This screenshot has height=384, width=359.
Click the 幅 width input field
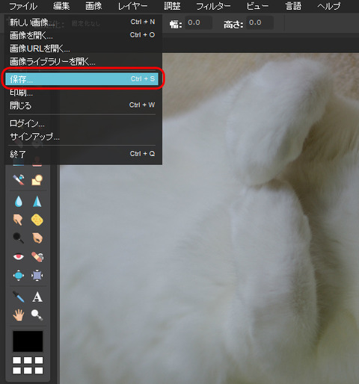coord(198,22)
